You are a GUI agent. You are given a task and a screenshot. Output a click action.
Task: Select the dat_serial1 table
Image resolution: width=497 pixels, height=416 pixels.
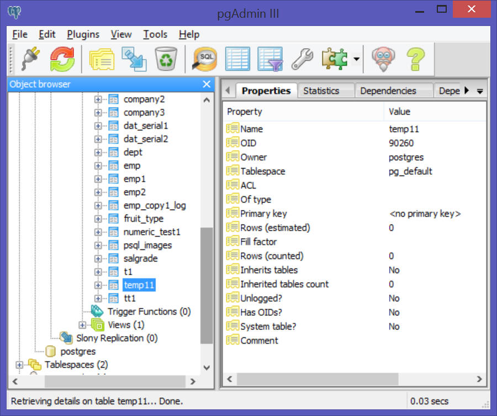(145, 126)
